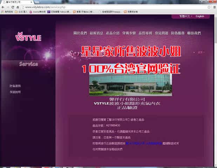Image resolution: width=217 pixels, height=168 pixels.
Task: Open the 最新消息 menu
Action: (x=96, y=33)
